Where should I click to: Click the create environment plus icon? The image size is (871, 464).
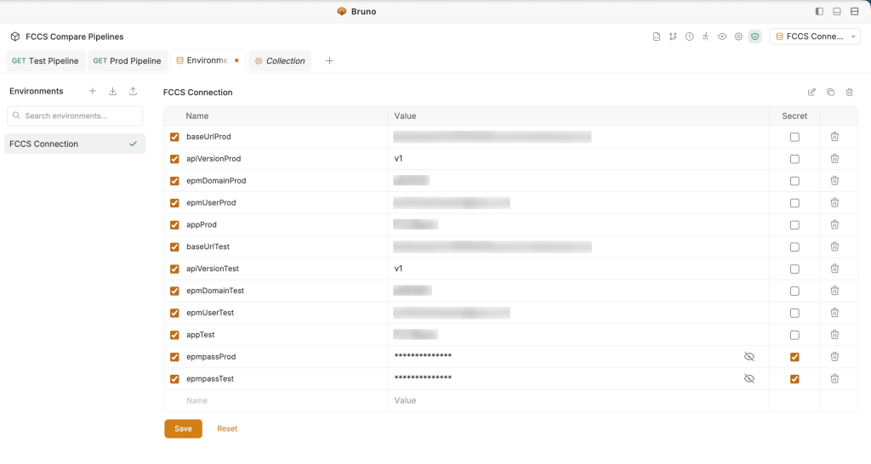(x=93, y=91)
